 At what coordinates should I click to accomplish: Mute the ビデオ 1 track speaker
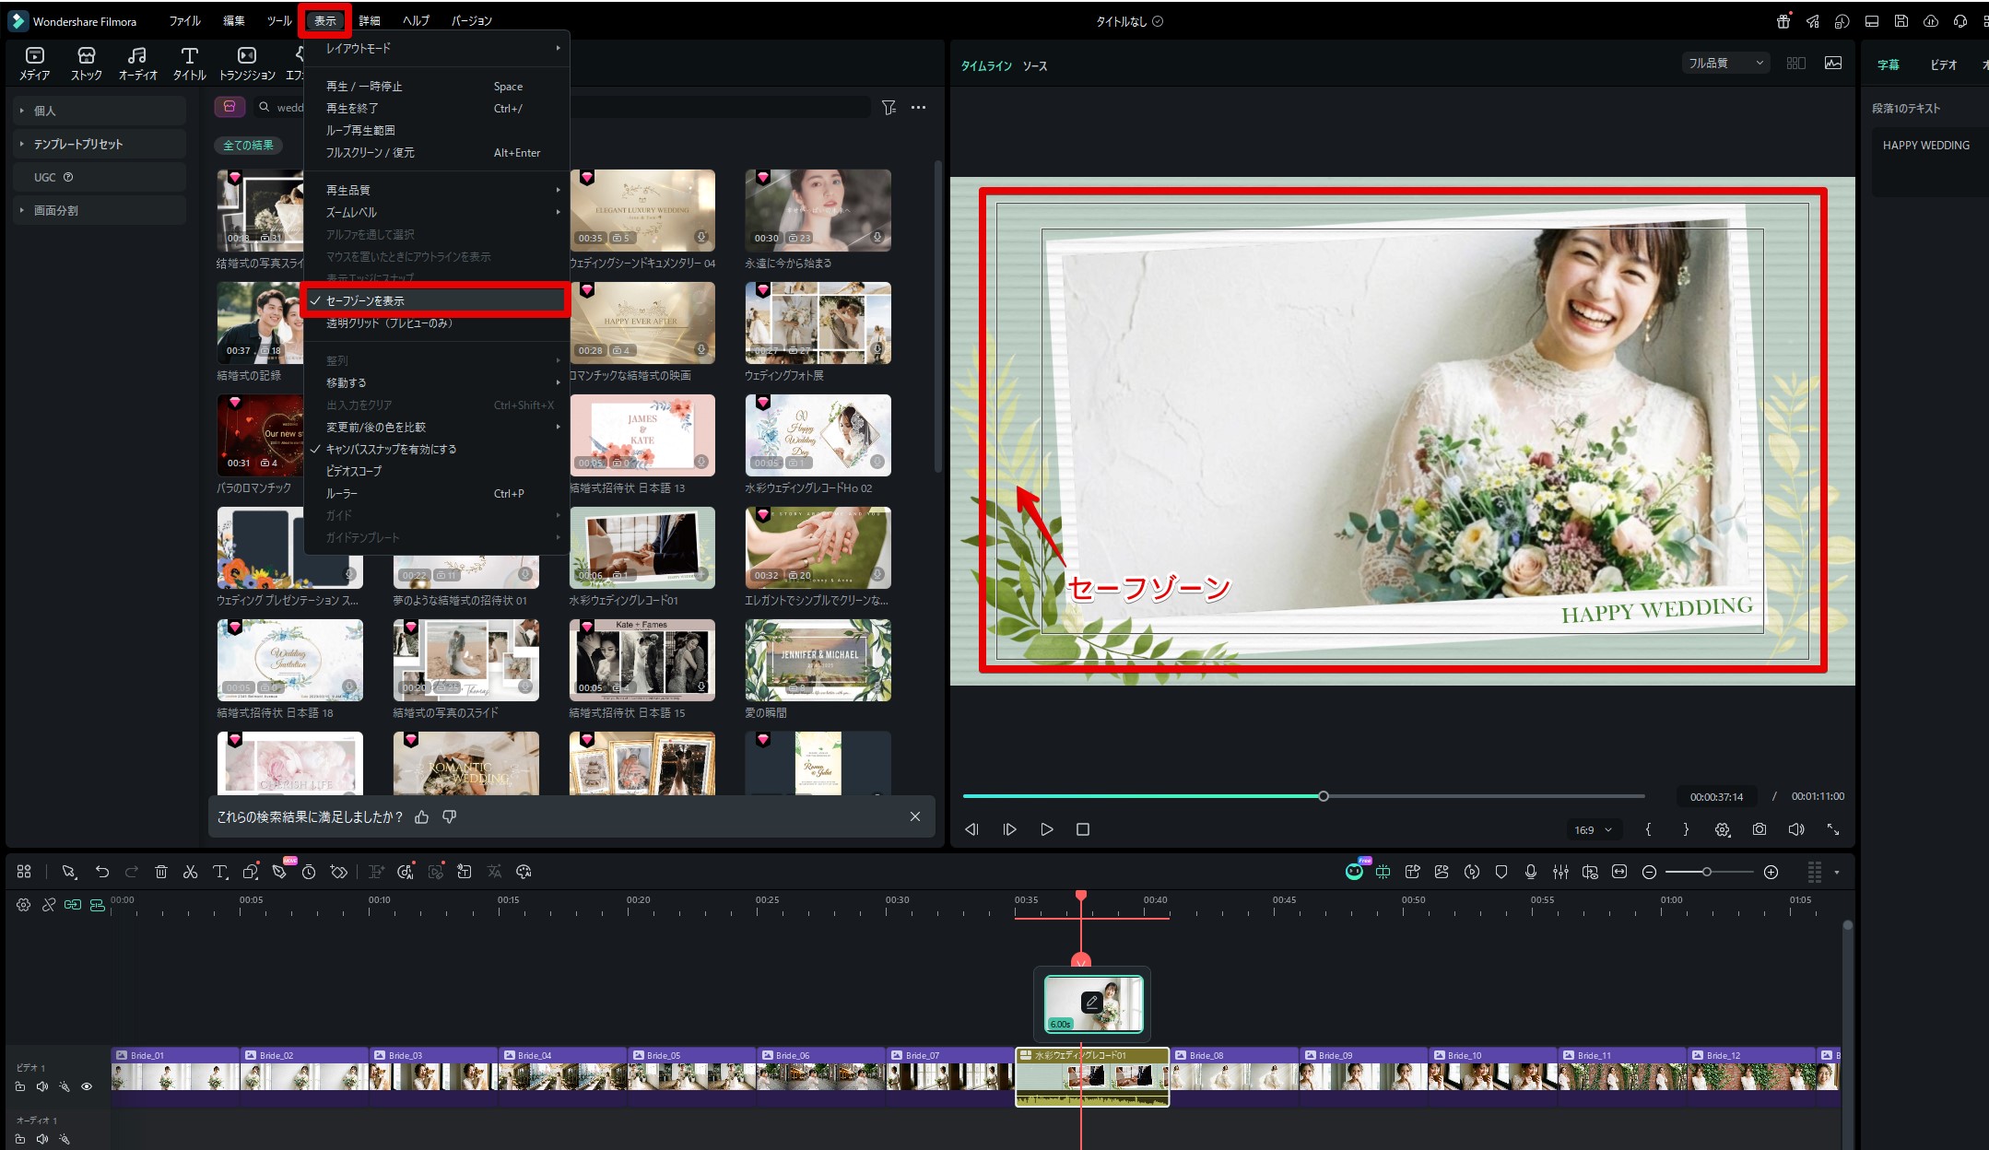click(42, 1086)
